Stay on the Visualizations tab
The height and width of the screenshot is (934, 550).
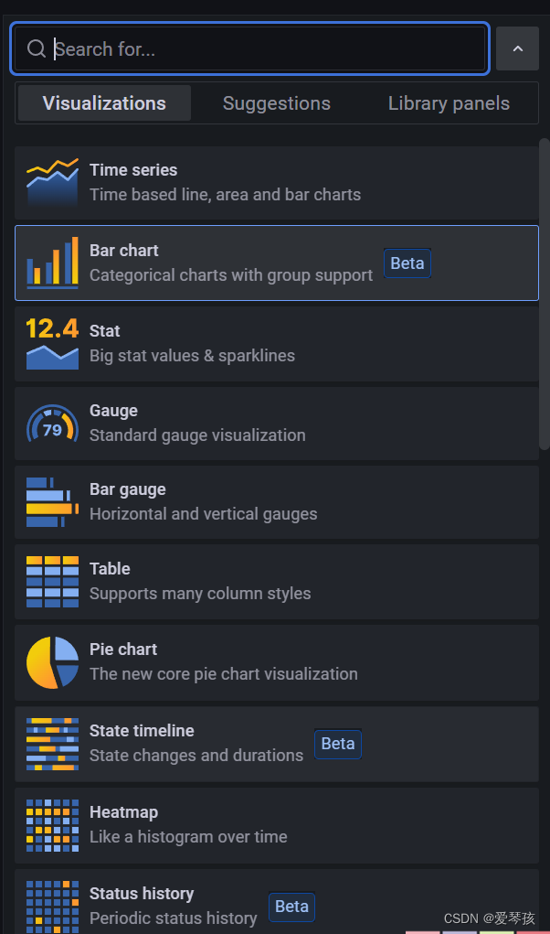click(103, 102)
